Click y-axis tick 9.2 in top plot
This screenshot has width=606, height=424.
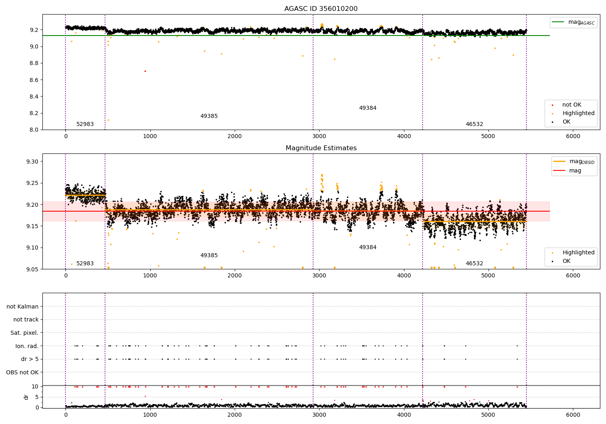tap(34, 30)
